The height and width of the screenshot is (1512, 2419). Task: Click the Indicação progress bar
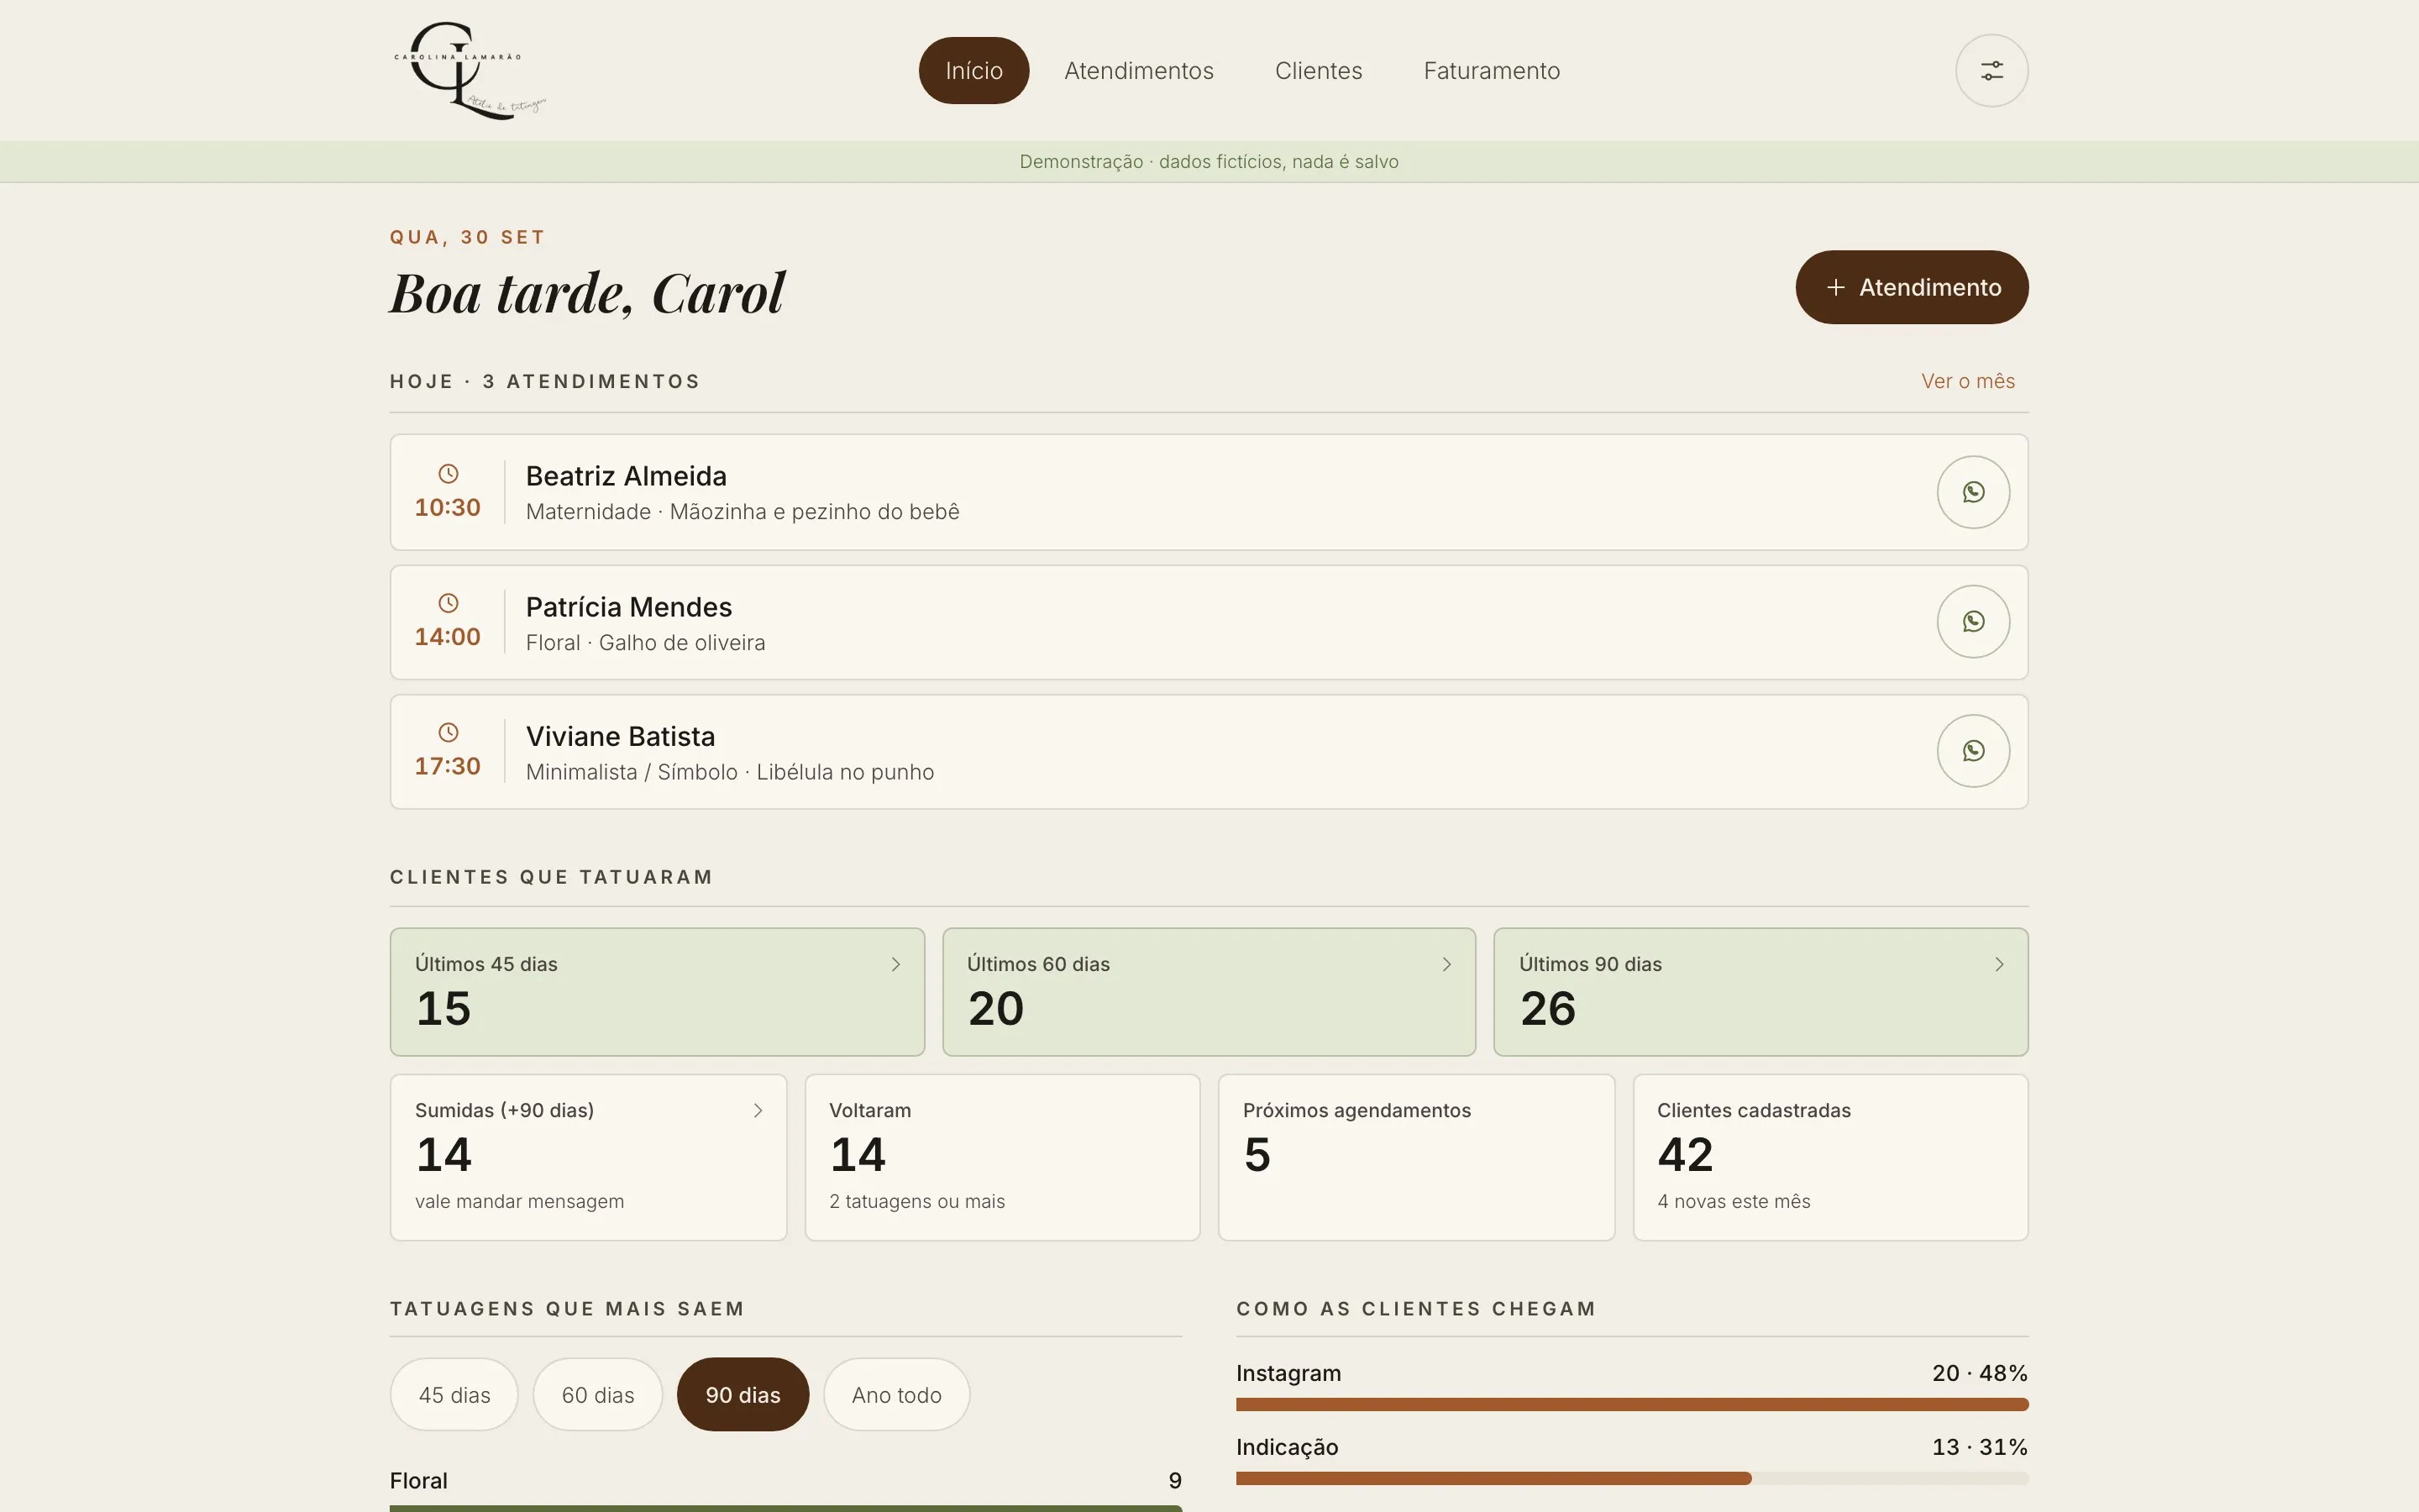click(x=1632, y=1479)
